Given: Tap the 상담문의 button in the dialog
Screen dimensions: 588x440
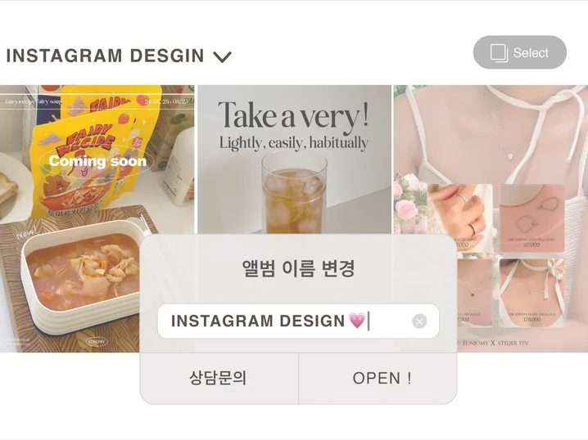Looking at the screenshot, I should point(219,378).
